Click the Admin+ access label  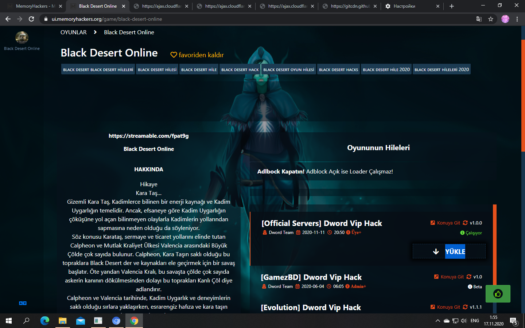(356, 286)
